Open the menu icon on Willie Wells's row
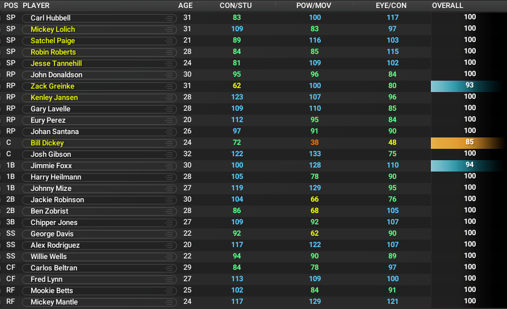The width and height of the screenshot is (507, 309). pos(169,257)
